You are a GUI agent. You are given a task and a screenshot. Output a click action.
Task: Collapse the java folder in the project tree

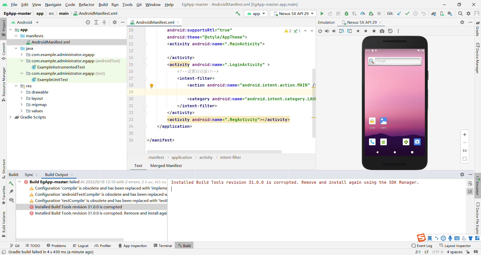tap(16, 48)
